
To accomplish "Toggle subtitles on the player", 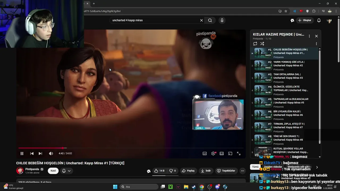I will coord(205,153).
